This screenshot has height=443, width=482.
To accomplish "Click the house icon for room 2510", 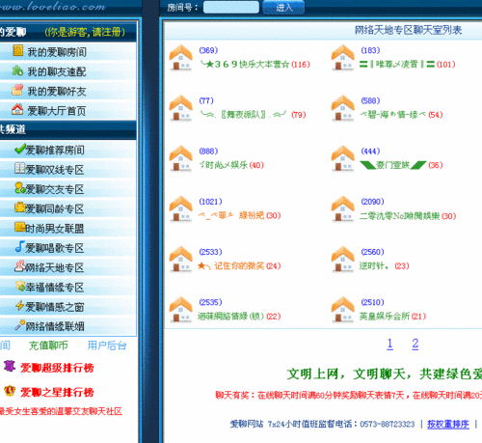I will click(x=343, y=310).
